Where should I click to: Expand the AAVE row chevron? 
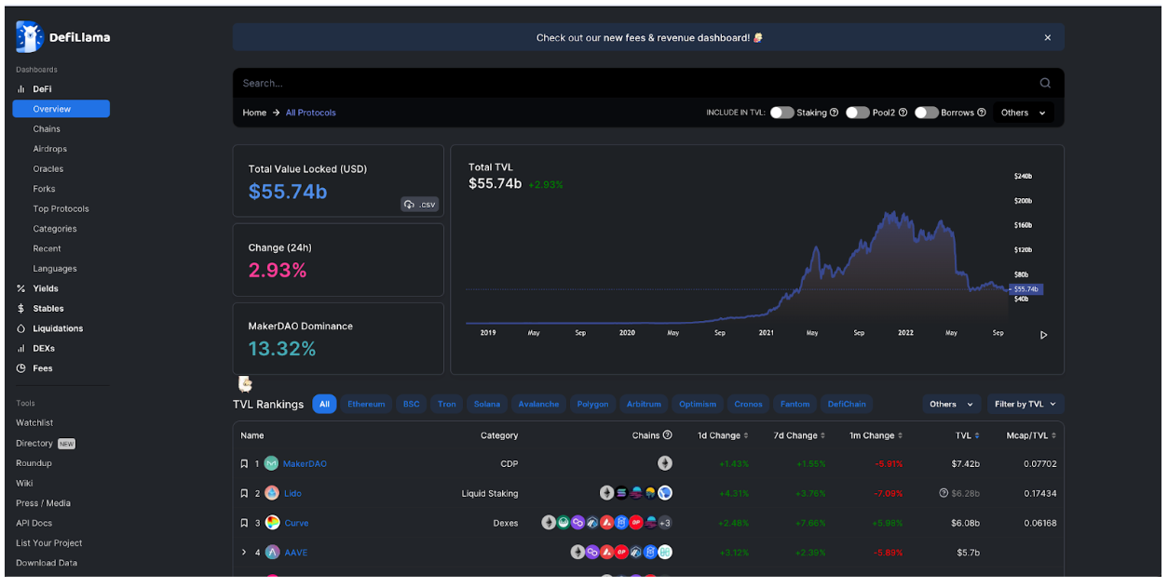244,553
